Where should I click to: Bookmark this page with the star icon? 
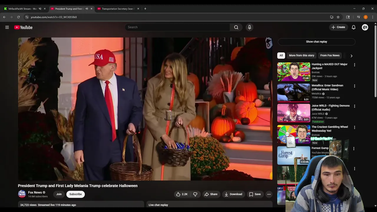pos(338,17)
